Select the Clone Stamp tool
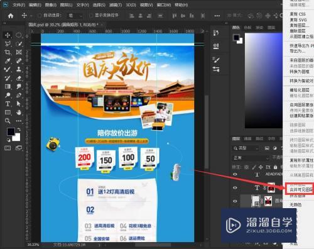The height and width of the screenshot is (249, 314). coord(19,69)
